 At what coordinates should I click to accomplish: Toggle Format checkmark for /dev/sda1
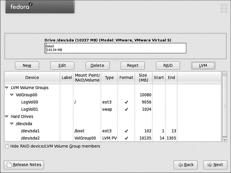point(126,131)
